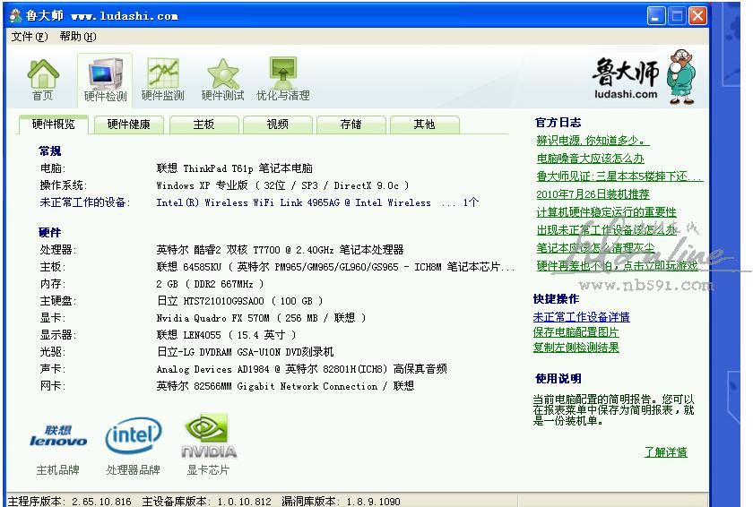Click the 日立-LG DVDRAM GSA-U10N value
The width and height of the screenshot is (753, 507).
245,352
